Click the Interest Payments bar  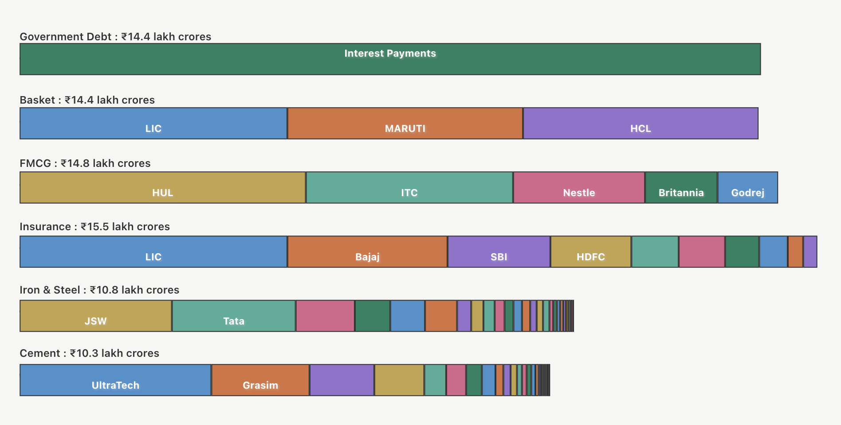pyautogui.click(x=390, y=59)
